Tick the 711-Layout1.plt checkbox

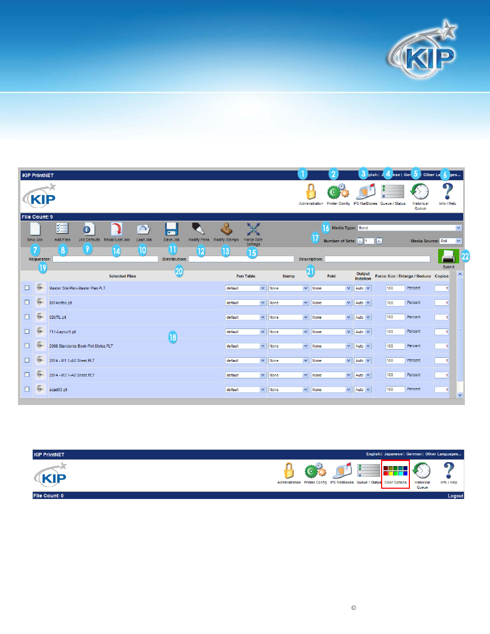point(27,331)
